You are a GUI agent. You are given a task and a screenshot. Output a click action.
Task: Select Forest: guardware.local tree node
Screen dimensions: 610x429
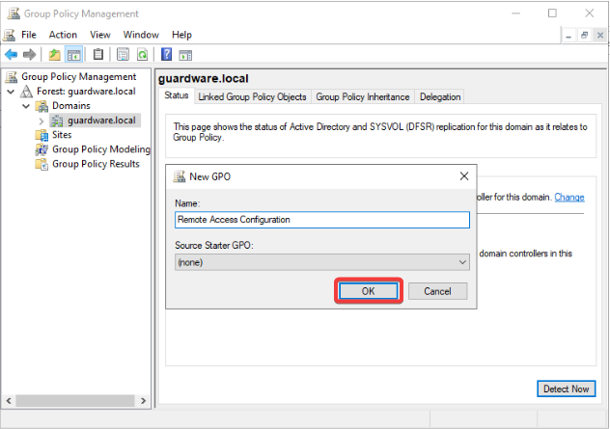coord(86,91)
